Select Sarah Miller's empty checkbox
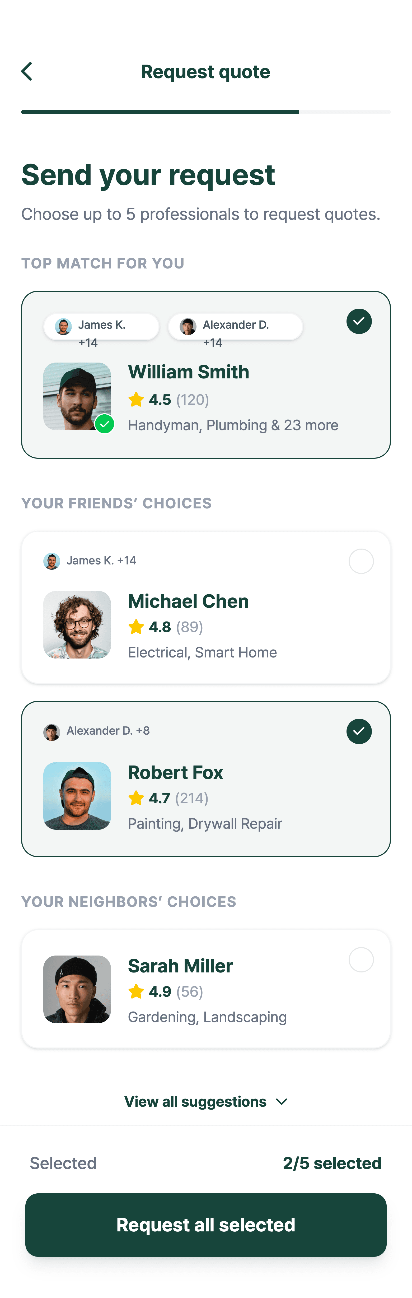The image size is (412, 1298). click(x=361, y=960)
